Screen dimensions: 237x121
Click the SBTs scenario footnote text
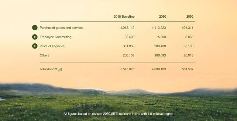pyautogui.click(x=118, y=114)
